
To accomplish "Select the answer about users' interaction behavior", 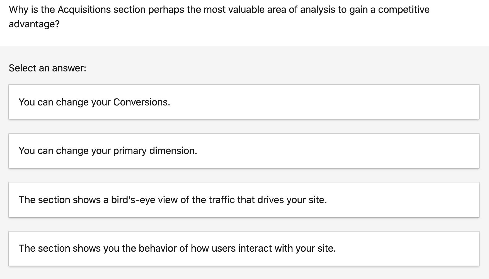I will coord(177,248).
